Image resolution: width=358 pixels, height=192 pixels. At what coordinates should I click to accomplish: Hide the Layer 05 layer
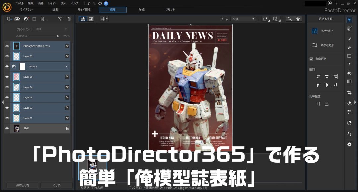pos(7,77)
